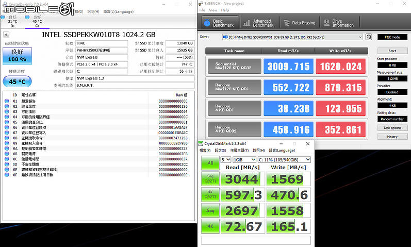This screenshot has width=411, height=247.
Task: Open History in TxBENCH
Action: tap(392, 137)
